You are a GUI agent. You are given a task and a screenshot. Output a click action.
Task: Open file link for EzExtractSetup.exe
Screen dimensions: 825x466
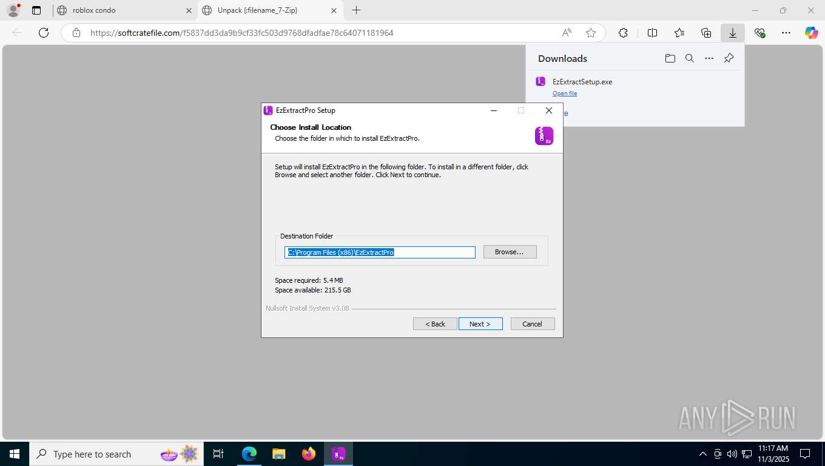point(565,93)
